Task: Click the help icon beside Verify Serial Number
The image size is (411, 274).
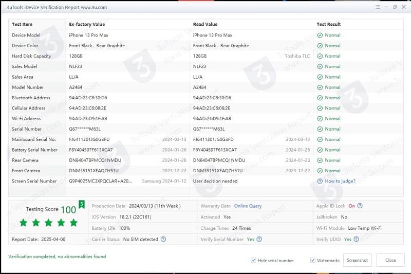Action: tap(259, 239)
